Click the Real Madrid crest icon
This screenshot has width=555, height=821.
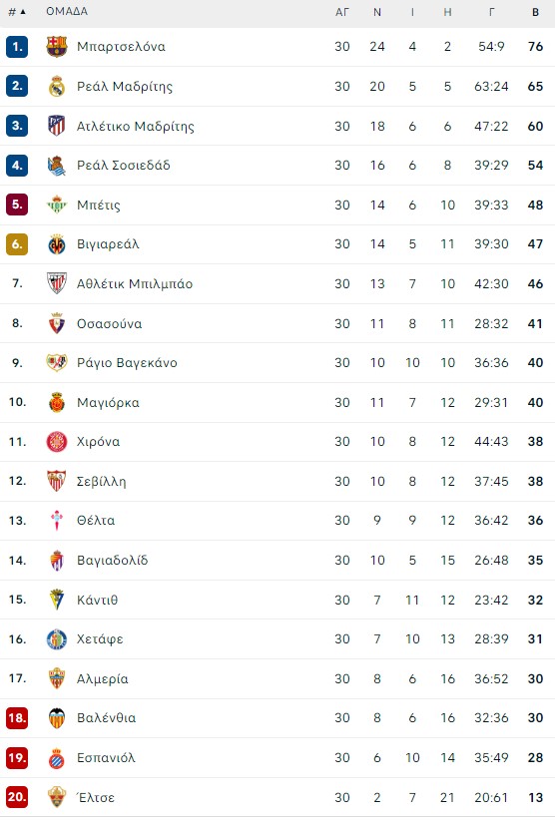point(57,87)
